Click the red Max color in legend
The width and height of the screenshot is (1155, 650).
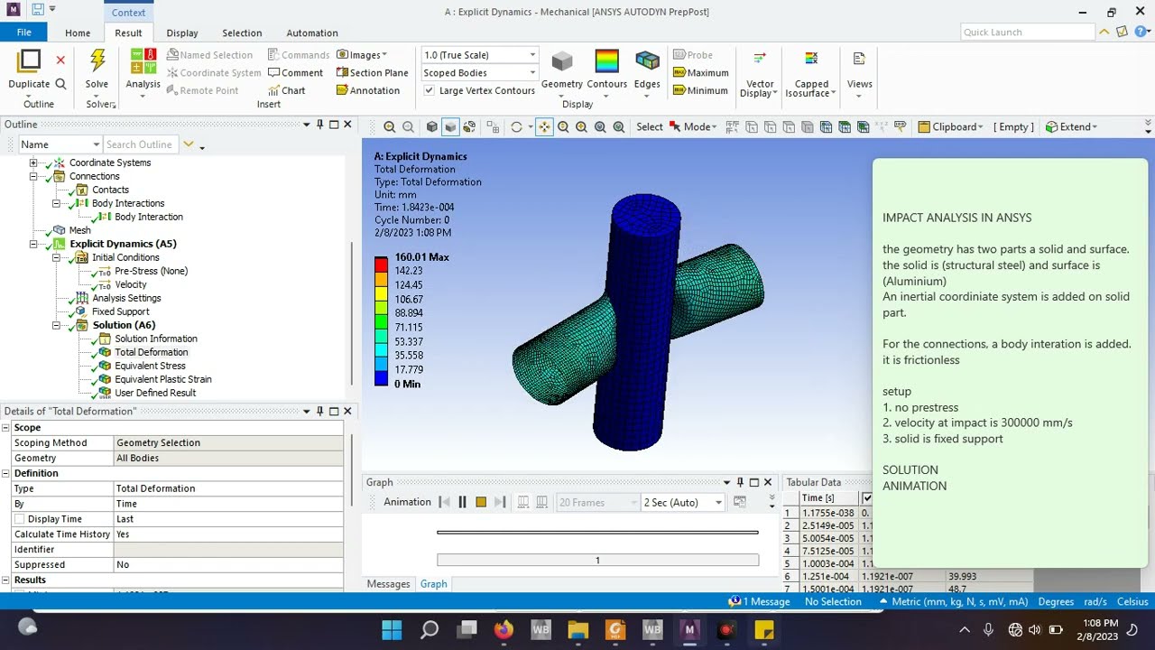coord(381,264)
